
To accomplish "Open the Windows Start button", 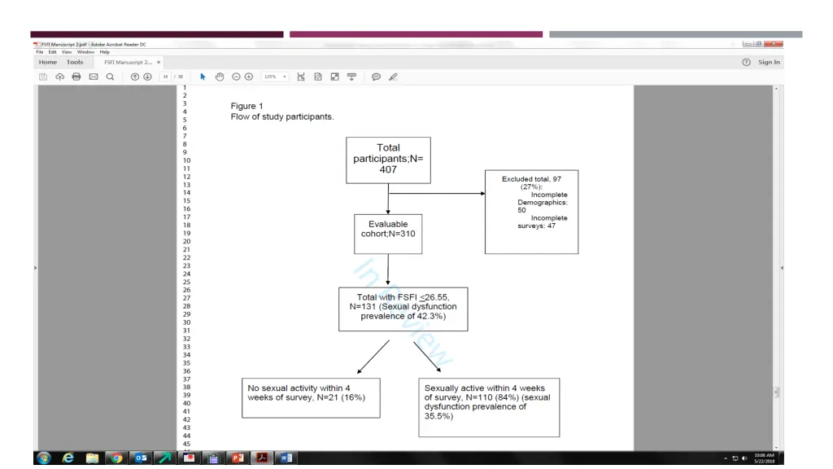I will 44,458.
